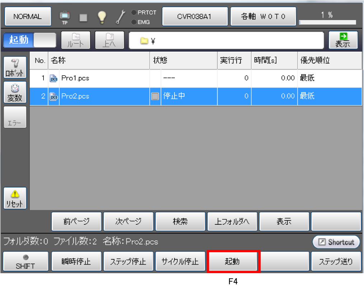The image size is (364, 286).
Task: Open the 変数 variables panel
Action: coord(15,92)
